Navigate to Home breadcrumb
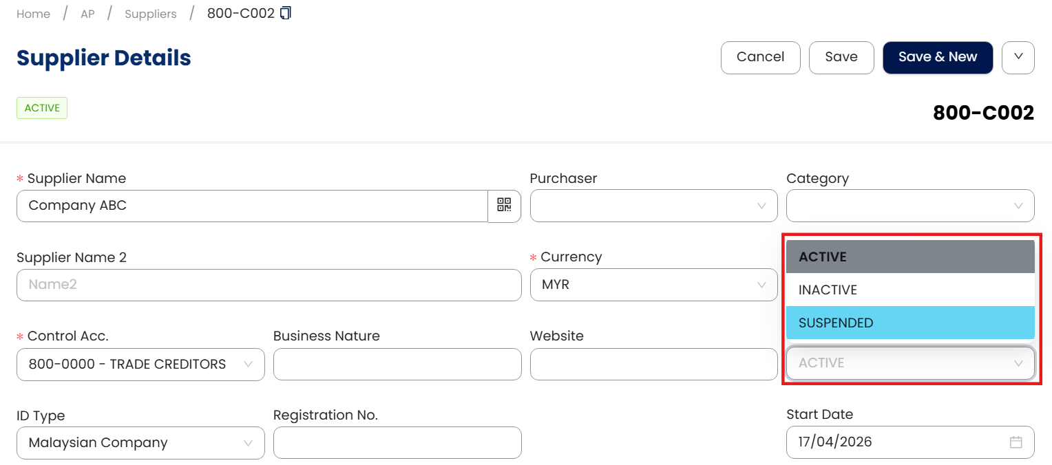 pos(33,14)
